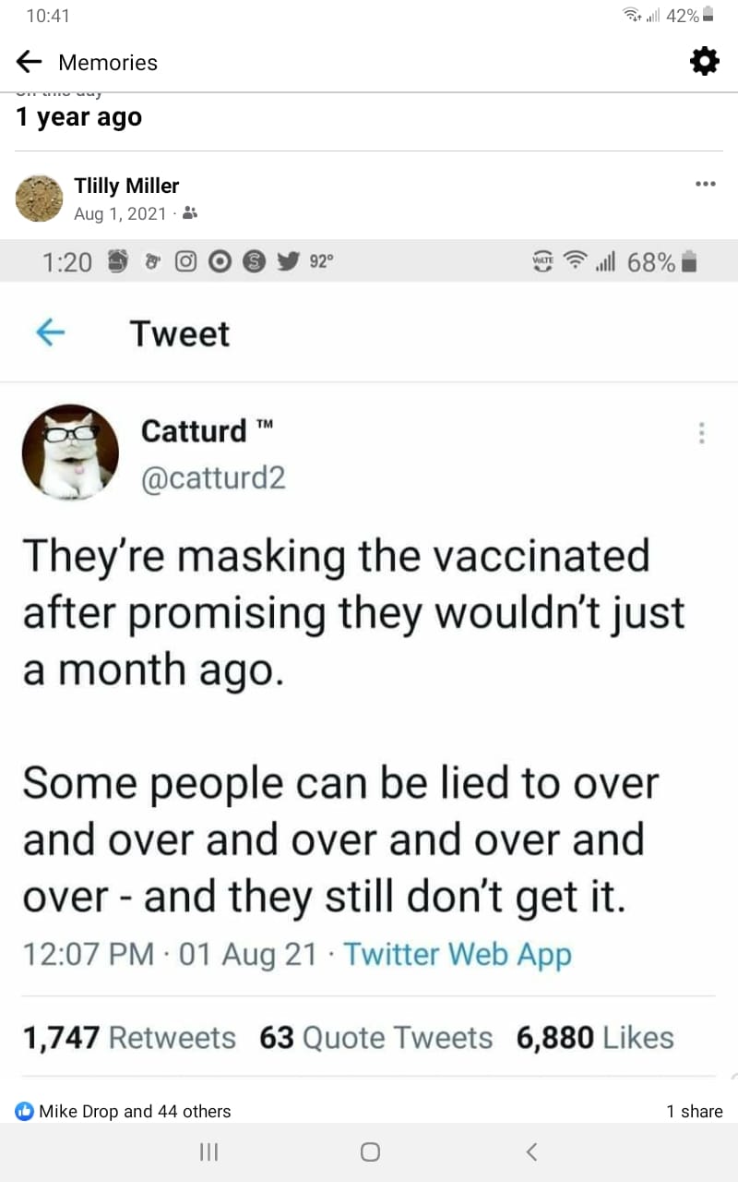Tap the @catturd2 handle
Screen dimensions: 738x1182
(x=213, y=477)
